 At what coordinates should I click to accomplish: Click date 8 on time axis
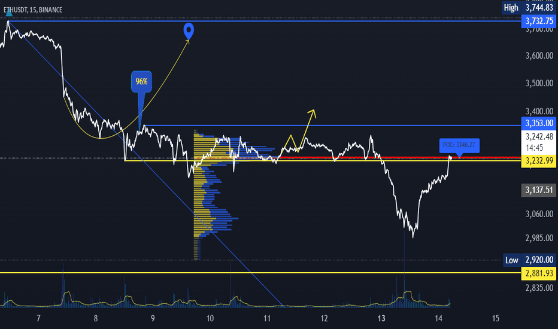[95, 318]
